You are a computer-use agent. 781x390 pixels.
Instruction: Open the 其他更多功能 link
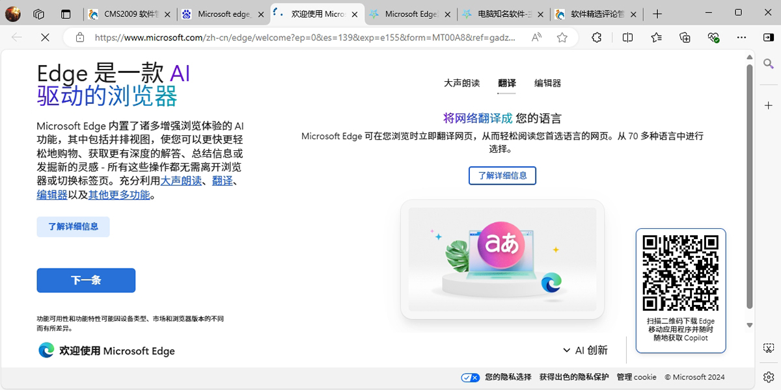point(119,194)
